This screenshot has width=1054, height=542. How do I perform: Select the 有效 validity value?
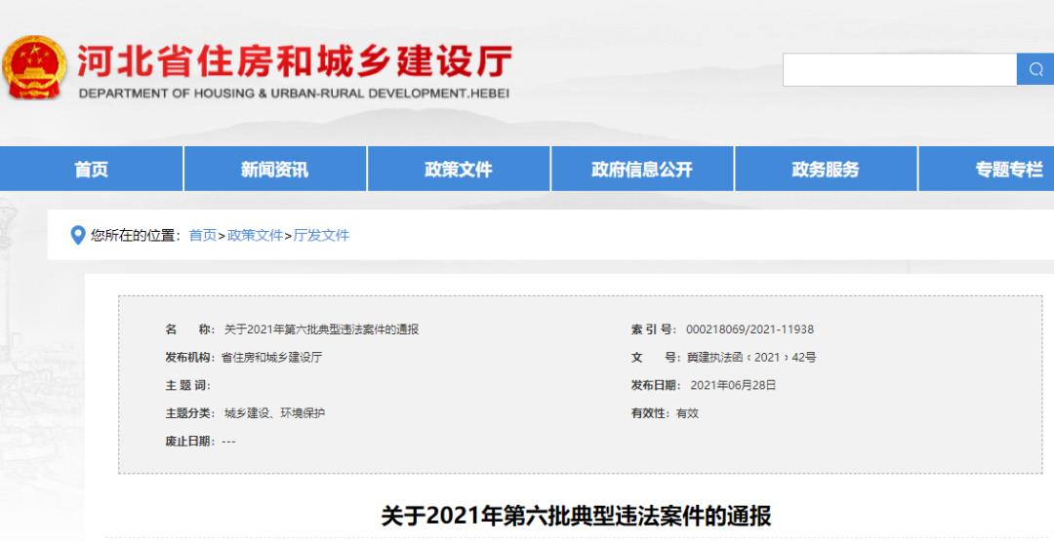pos(687,413)
